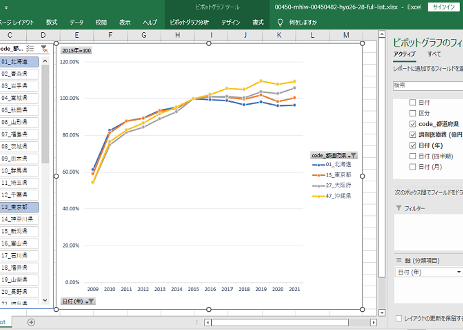Click the 120.00% vertical axis label

(x=69, y=62)
